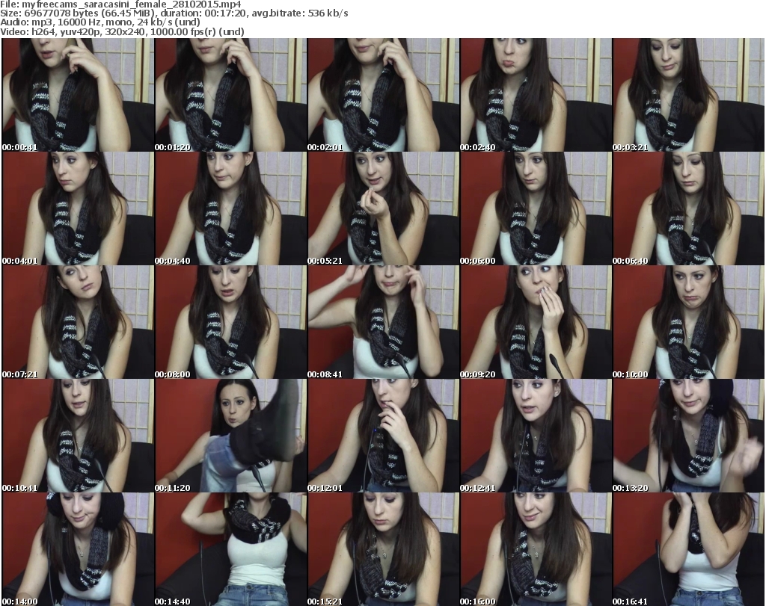Select the frame at 00:06:40
Screen dimensions: 766x606
pyautogui.click(x=688, y=208)
